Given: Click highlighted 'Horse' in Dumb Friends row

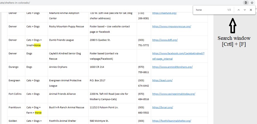Looking at the screenshot, I should pos(37,45).
